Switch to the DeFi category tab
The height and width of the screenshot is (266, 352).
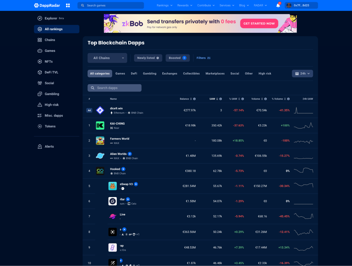134,74
